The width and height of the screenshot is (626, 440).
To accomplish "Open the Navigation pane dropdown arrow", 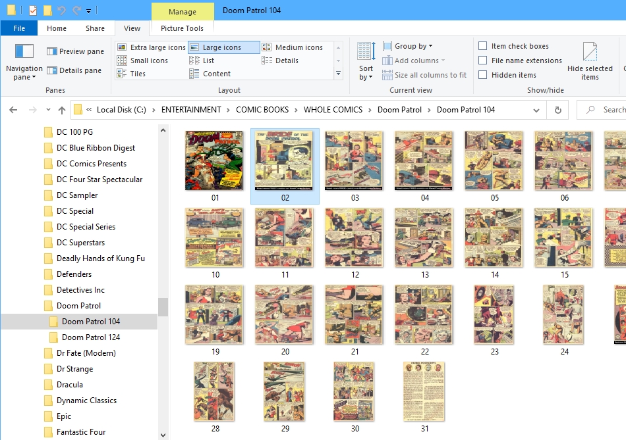I will point(34,78).
